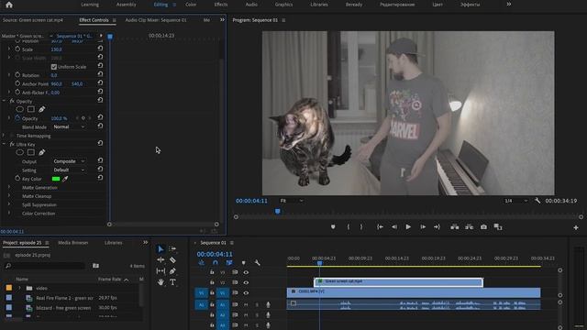Screen dimensions: 587x330
Task: Expand Matte Cleanup section
Action: [x=9, y=195]
